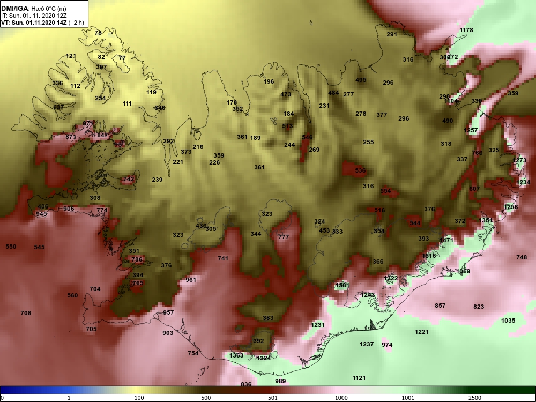Viewport: 536px width, 402px height.
Task: Click the map value 786
Action: [137, 259]
